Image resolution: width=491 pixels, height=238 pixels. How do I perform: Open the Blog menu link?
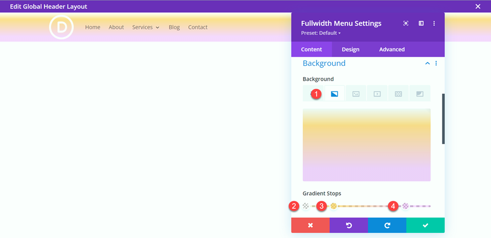coord(174,27)
